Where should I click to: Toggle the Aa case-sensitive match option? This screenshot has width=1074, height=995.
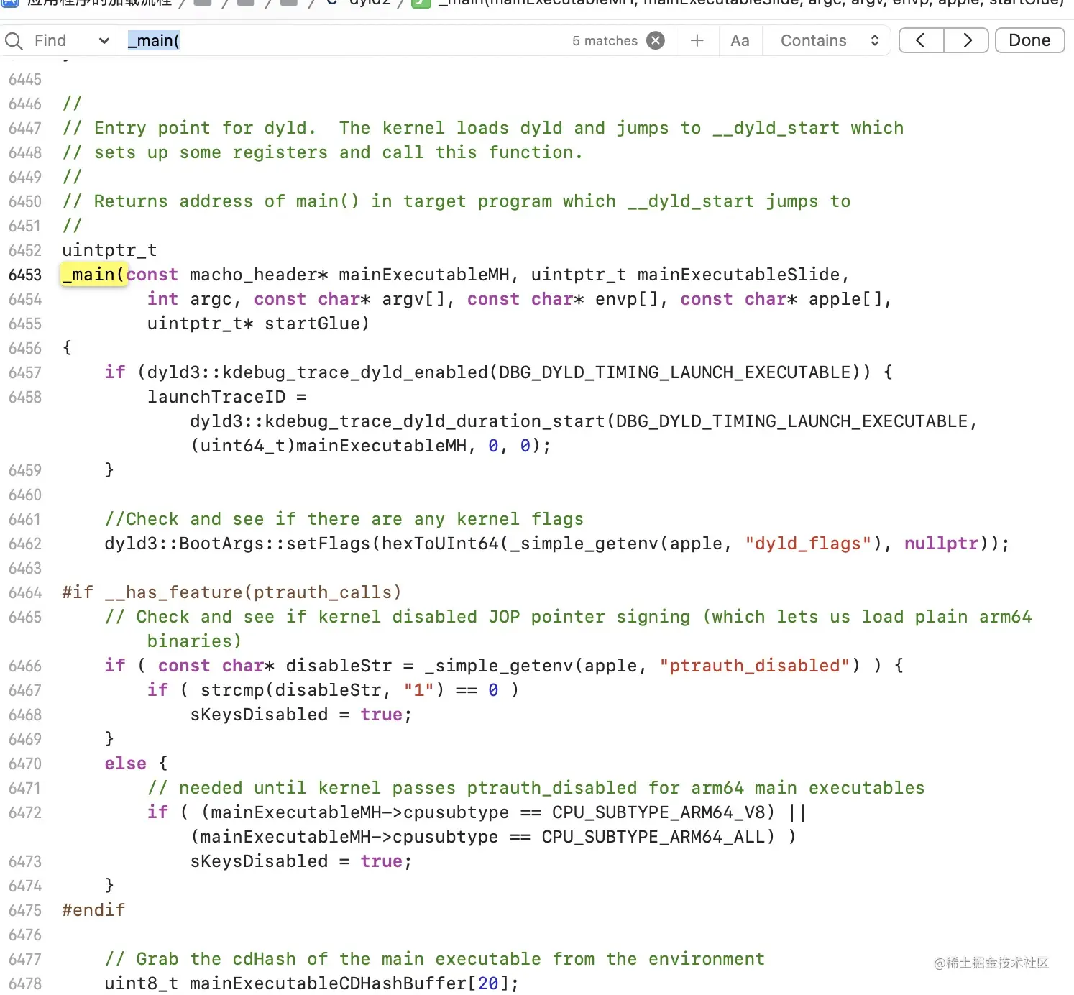tap(740, 41)
